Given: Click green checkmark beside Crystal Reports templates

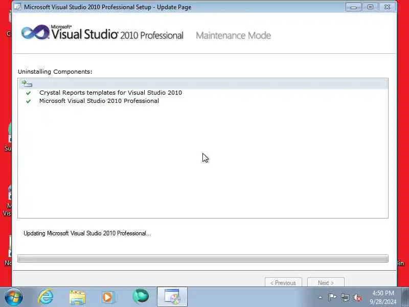Looking at the screenshot, I should (x=29, y=93).
